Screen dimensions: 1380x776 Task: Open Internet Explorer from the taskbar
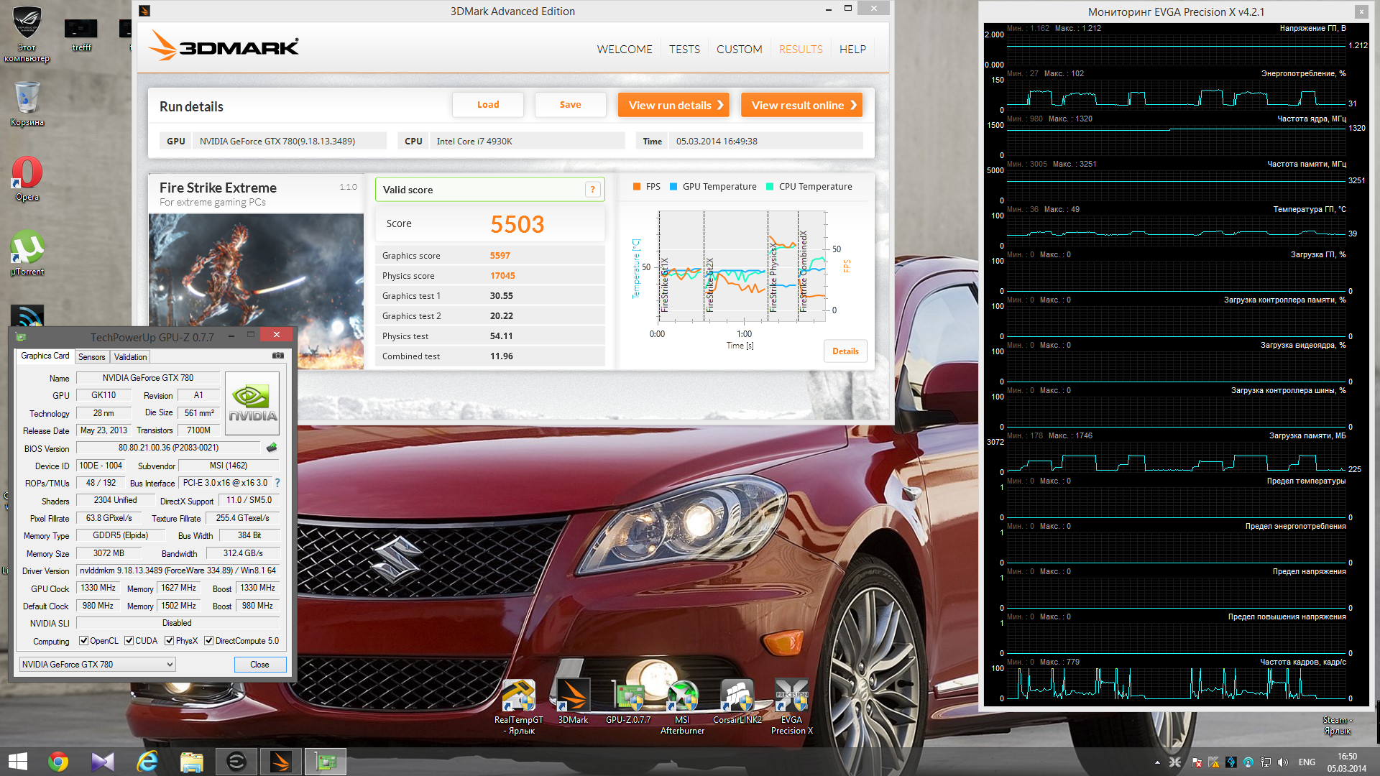[x=147, y=762]
